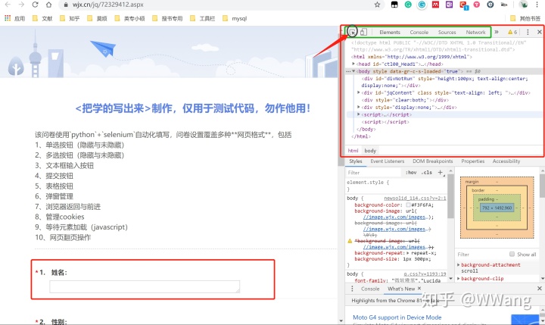
Task: Open the red M extension icon
Action: tap(435, 5)
